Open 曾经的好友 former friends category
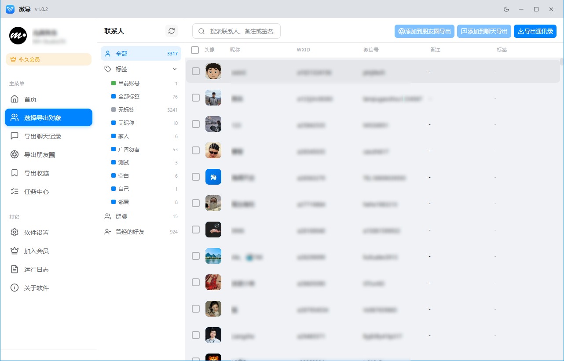 click(141, 232)
